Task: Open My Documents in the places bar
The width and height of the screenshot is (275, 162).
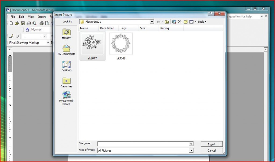Action: pyautogui.click(x=66, y=50)
